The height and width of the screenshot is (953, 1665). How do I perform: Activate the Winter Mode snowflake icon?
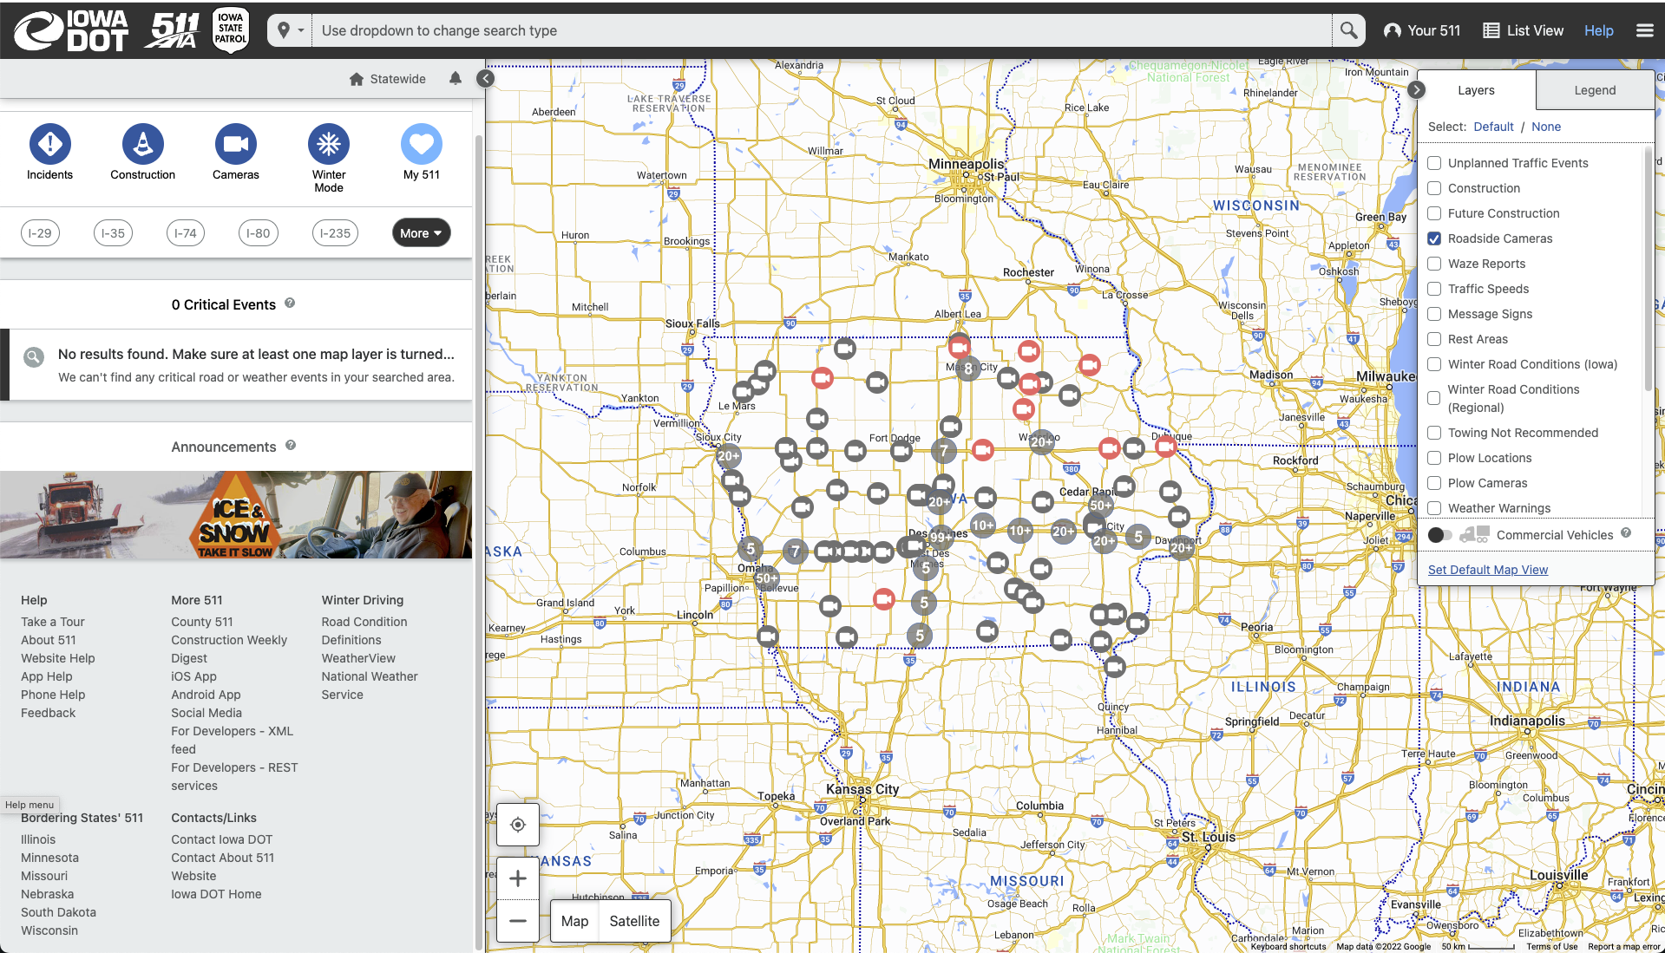click(x=329, y=144)
